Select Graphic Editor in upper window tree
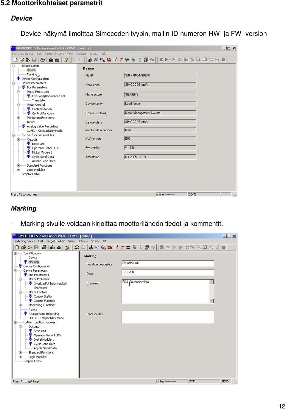This screenshot has width=286, height=409. coord(31,174)
